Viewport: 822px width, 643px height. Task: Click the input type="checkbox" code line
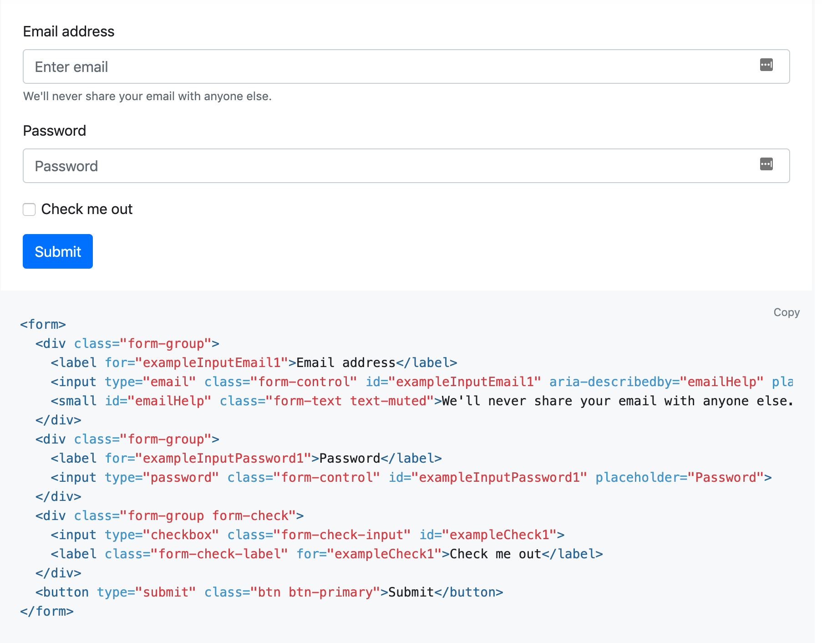(308, 535)
